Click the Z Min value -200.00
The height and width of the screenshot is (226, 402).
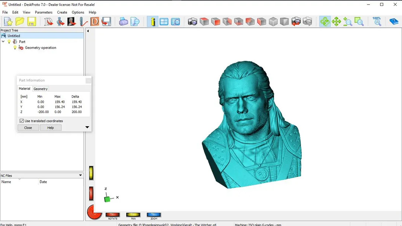click(43, 112)
